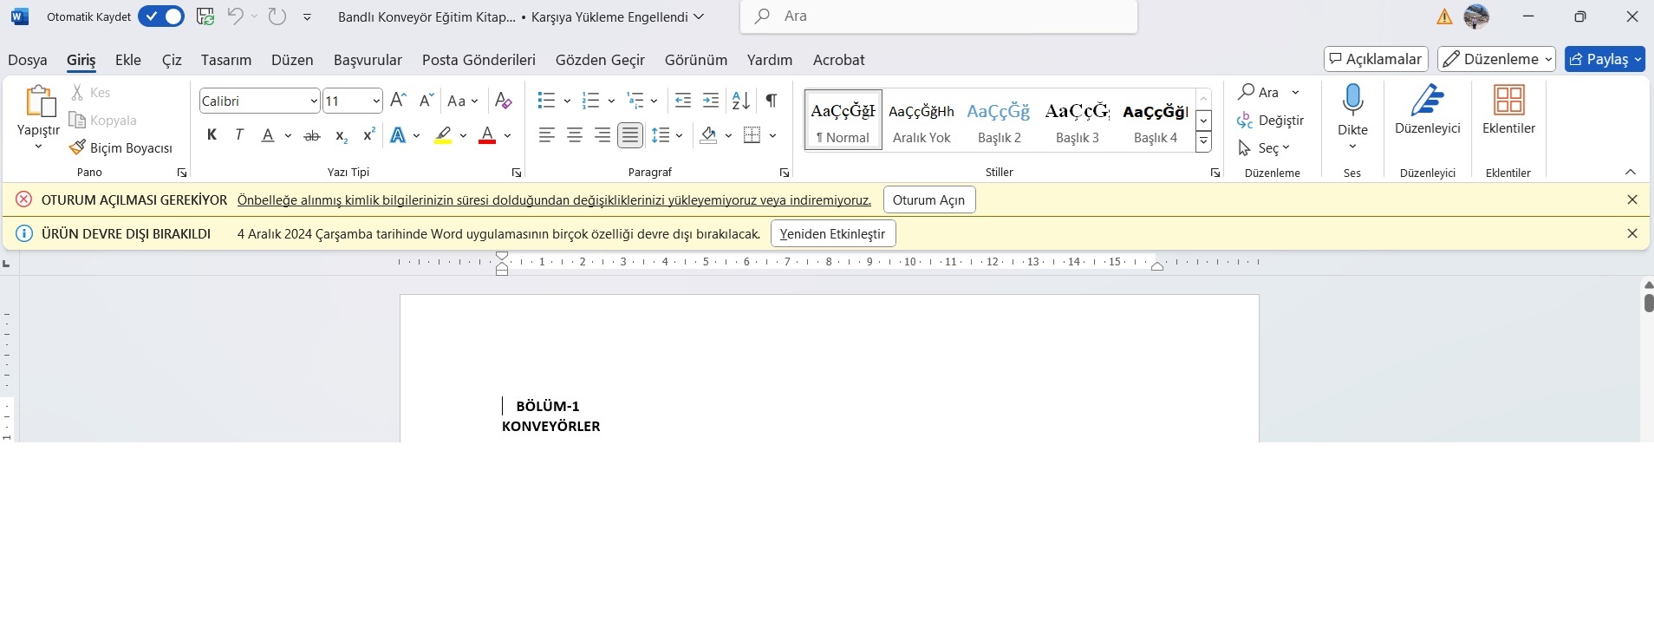
Task: Toggle Otomatik Kaydet autosave switch
Action: point(161,16)
